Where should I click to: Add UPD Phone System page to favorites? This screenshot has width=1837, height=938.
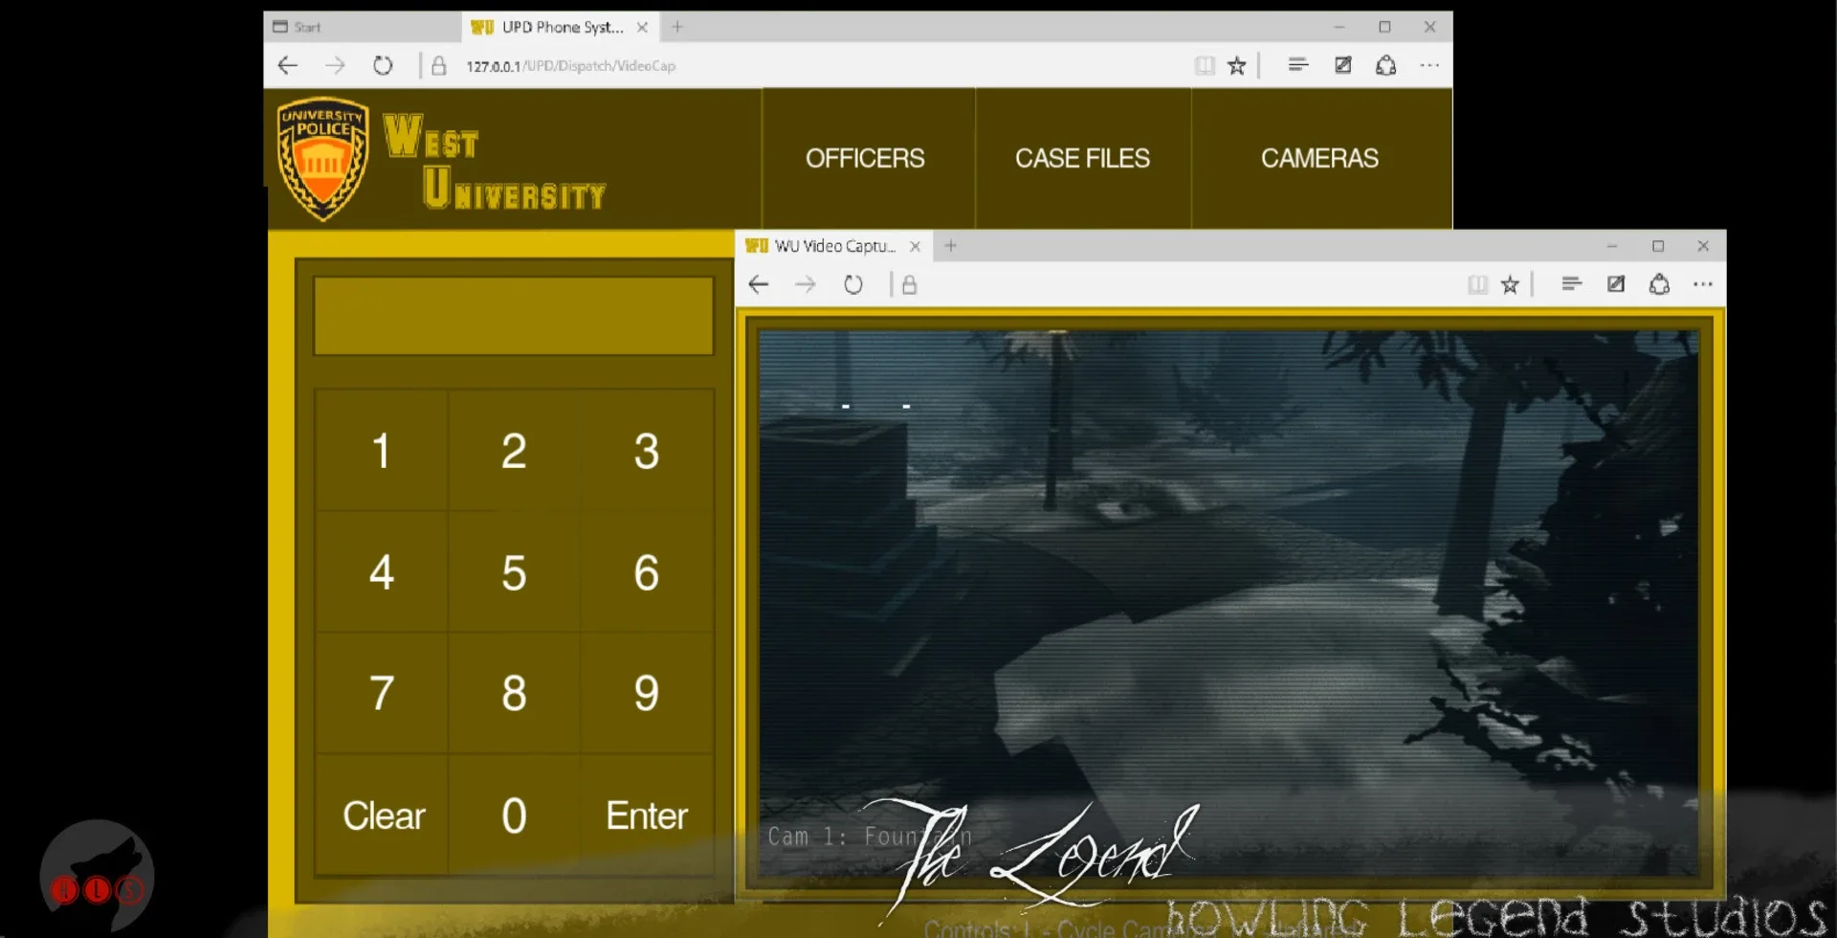pyautogui.click(x=1237, y=65)
